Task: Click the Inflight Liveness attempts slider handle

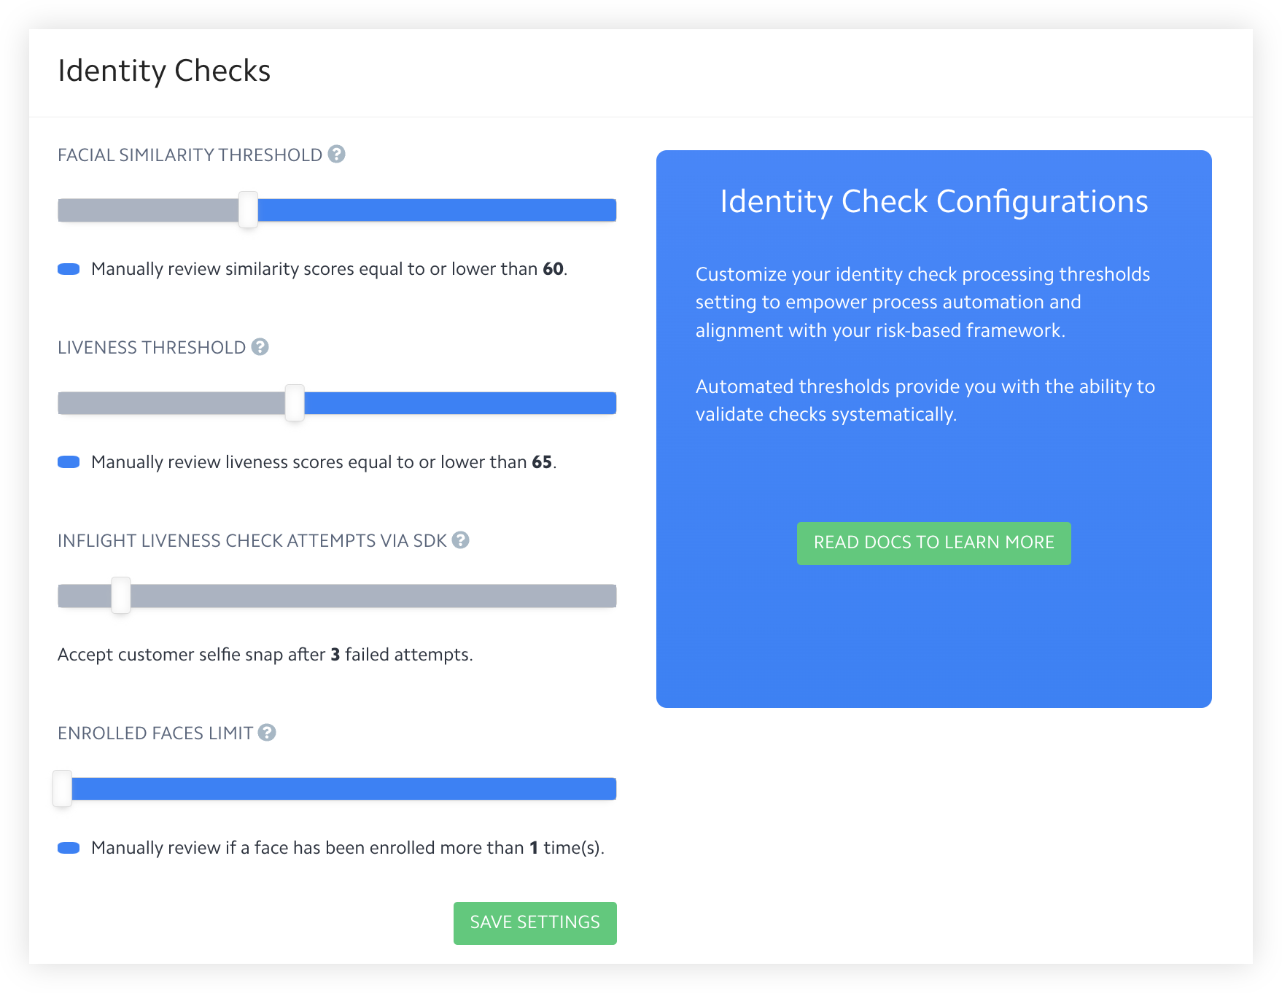Action: click(121, 596)
